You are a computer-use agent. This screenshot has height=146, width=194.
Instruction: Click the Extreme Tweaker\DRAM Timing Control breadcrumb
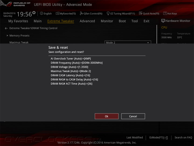tap(33, 28)
